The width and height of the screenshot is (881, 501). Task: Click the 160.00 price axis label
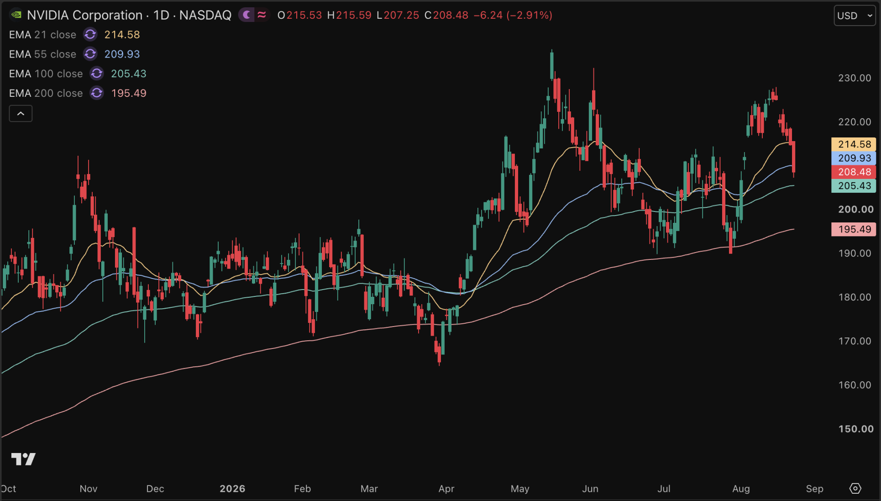(x=855, y=385)
